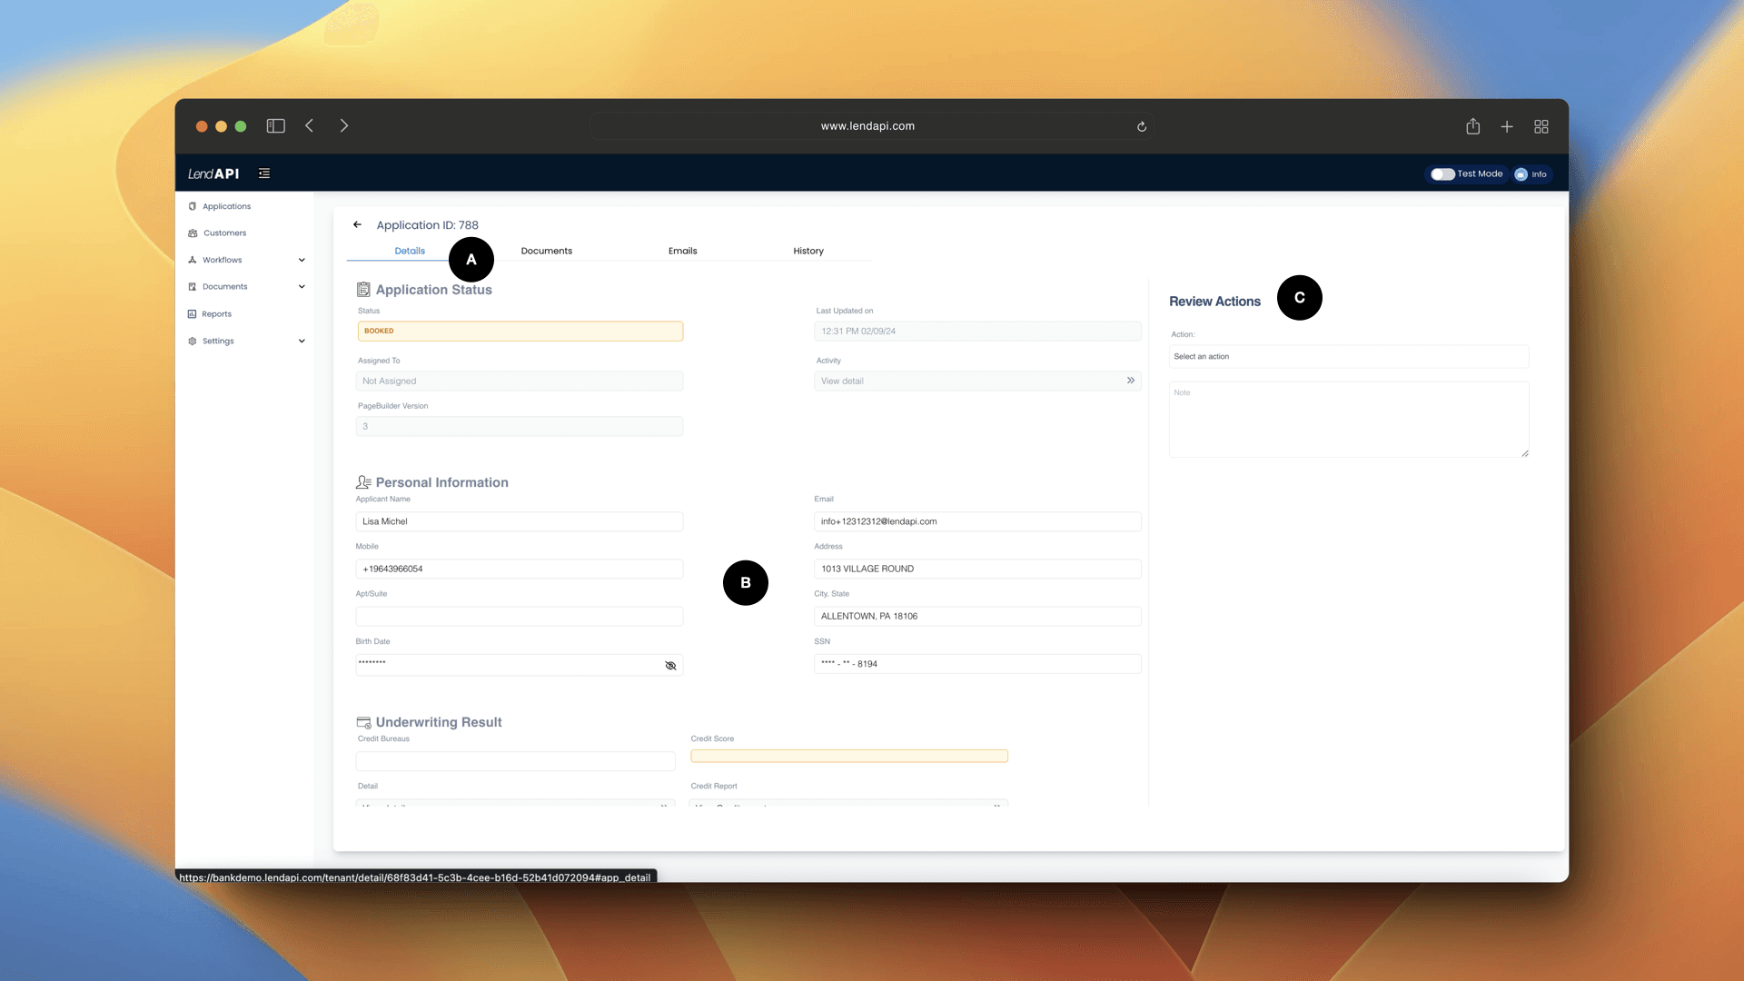This screenshot has width=1744, height=981.
Task: Reveal the hidden Birth Date with the eye icon
Action: (x=670, y=666)
